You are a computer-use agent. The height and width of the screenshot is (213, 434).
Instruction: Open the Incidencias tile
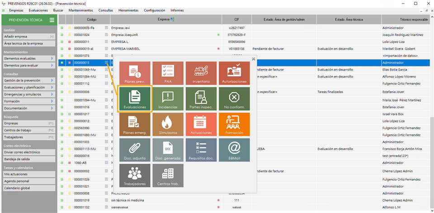click(x=168, y=99)
